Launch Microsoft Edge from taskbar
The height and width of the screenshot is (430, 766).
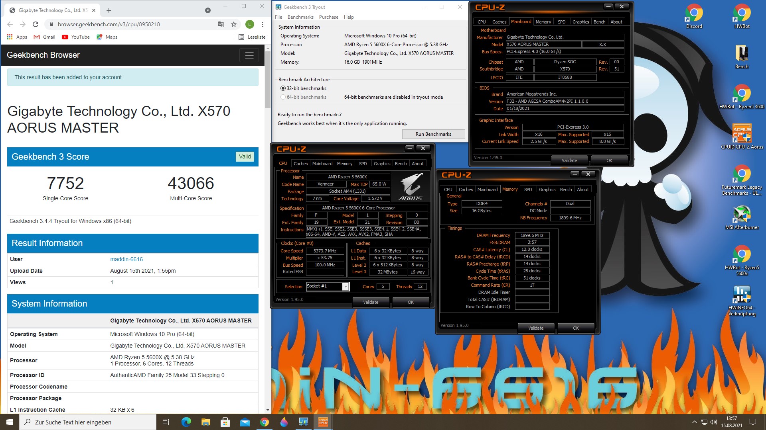click(x=186, y=422)
